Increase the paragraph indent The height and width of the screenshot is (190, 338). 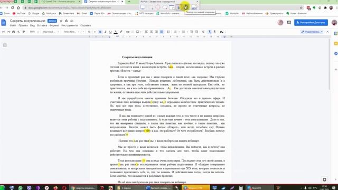point(196,32)
